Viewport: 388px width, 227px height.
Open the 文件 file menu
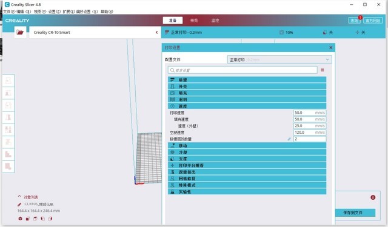9,12
